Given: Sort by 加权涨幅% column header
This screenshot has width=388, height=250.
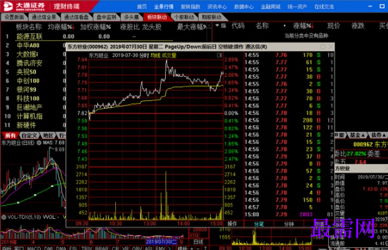Looking at the screenshot, I should click(95, 26).
